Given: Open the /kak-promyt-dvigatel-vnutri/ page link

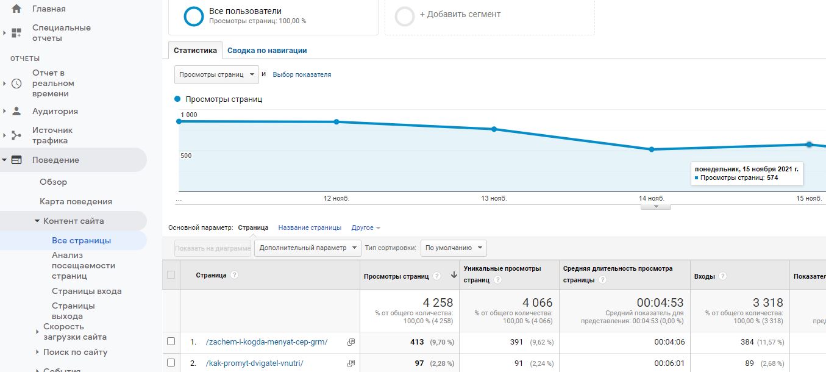Looking at the screenshot, I should 254,363.
